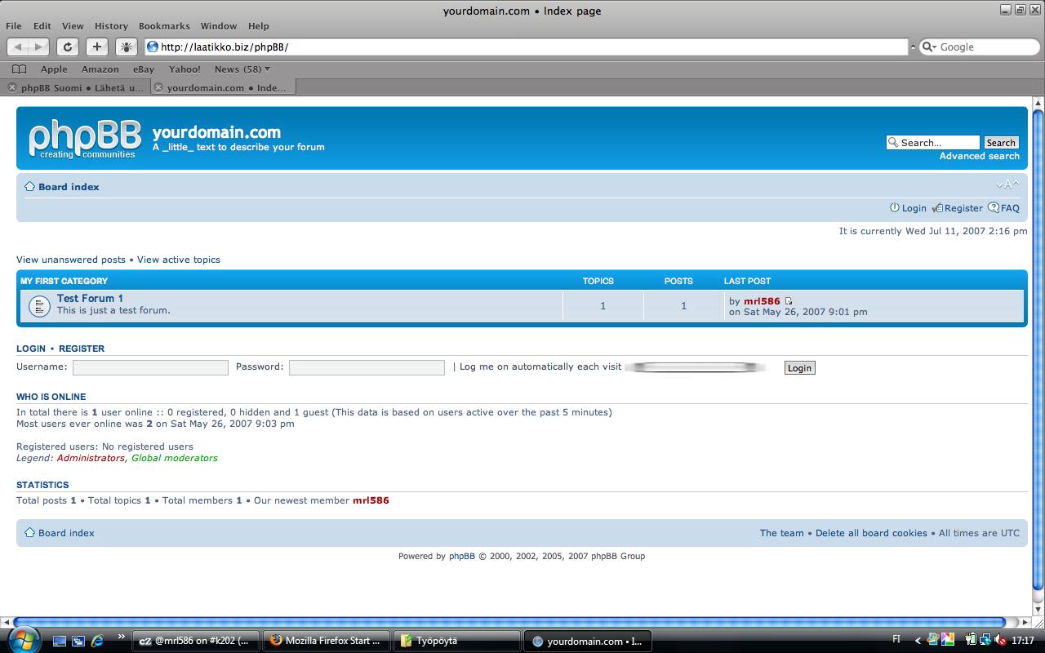Toggle the stretched auto-login checkbox
1045x653 pixels.
coord(695,367)
